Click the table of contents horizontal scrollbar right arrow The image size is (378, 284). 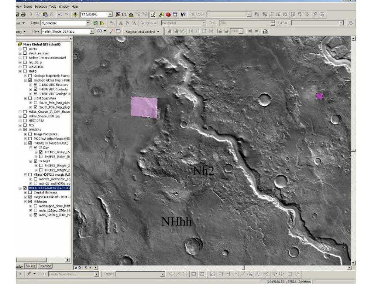point(68,260)
